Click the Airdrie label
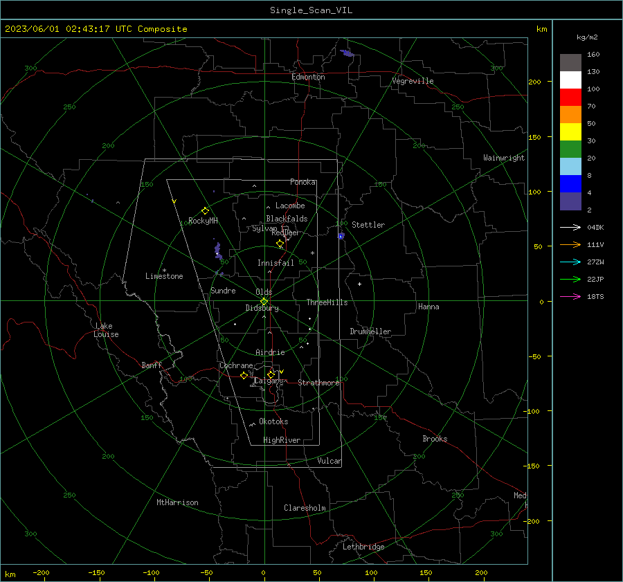This screenshot has width=623, height=582. tap(270, 352)
